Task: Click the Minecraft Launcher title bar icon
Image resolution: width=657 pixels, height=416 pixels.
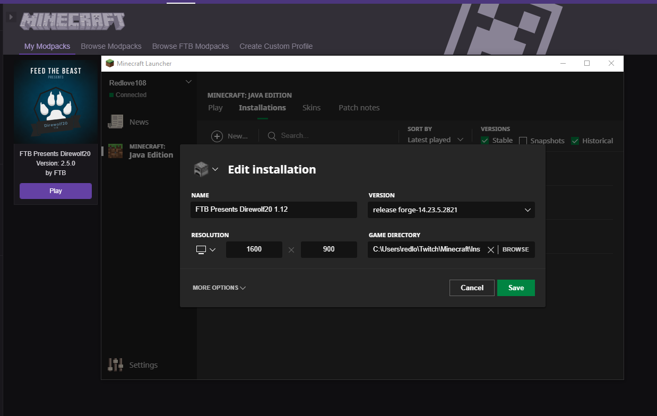Action: click(110, 63)
